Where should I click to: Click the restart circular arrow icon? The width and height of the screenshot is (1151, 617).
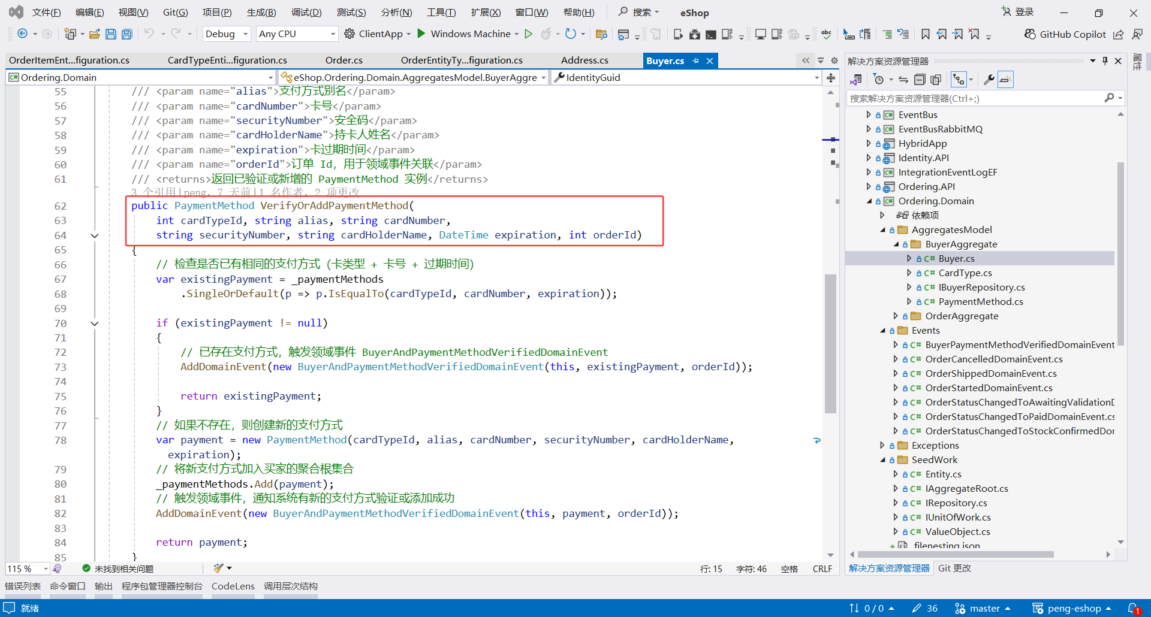point(571,34)
